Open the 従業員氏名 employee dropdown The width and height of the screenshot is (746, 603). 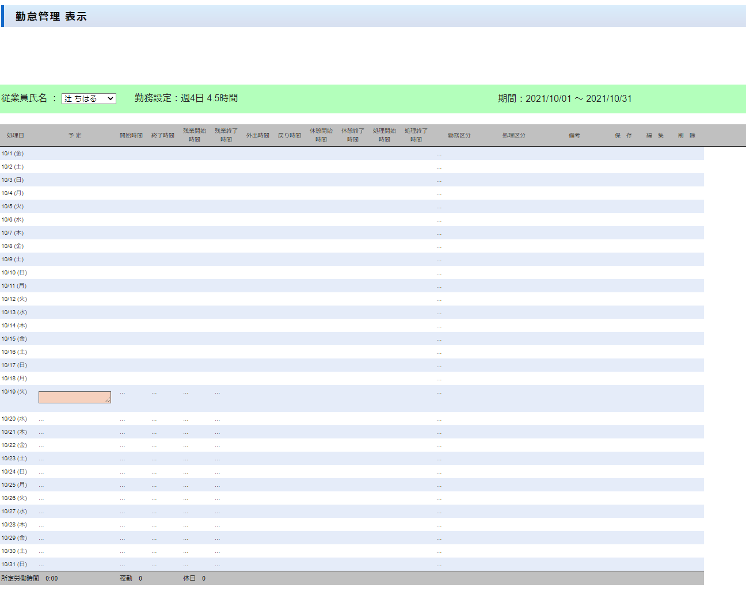pos(89,99)
